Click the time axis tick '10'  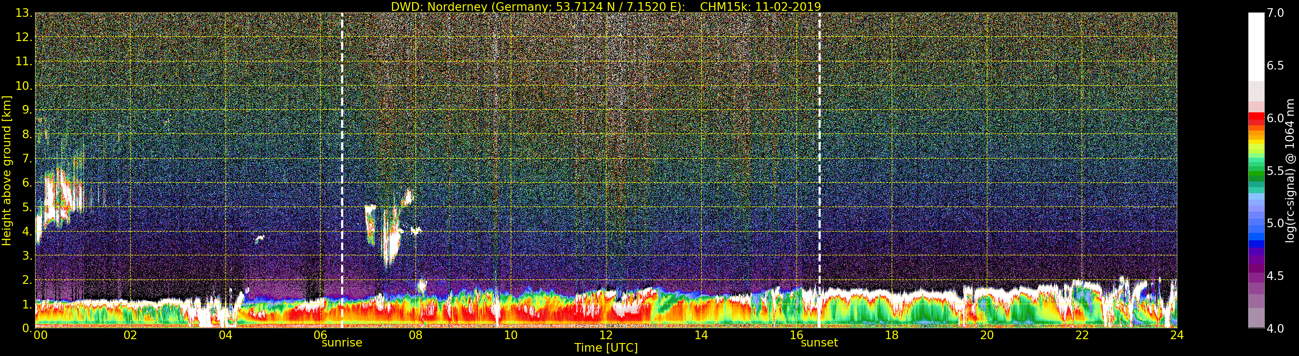[511, 335]
